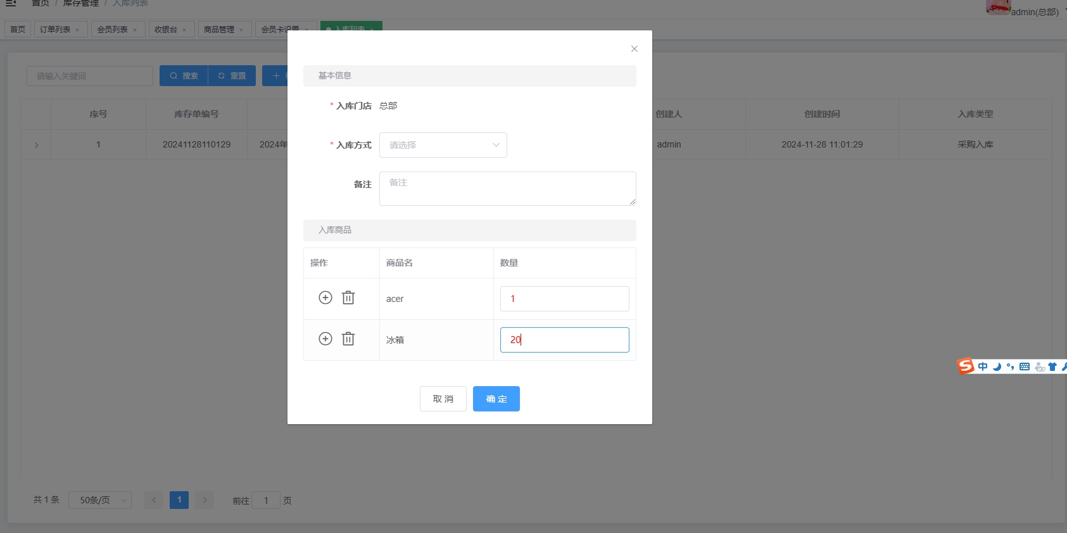This screenshot has height=533, width=1067.
Task: Focus the keyword search field
Action: tap(90, 76)
